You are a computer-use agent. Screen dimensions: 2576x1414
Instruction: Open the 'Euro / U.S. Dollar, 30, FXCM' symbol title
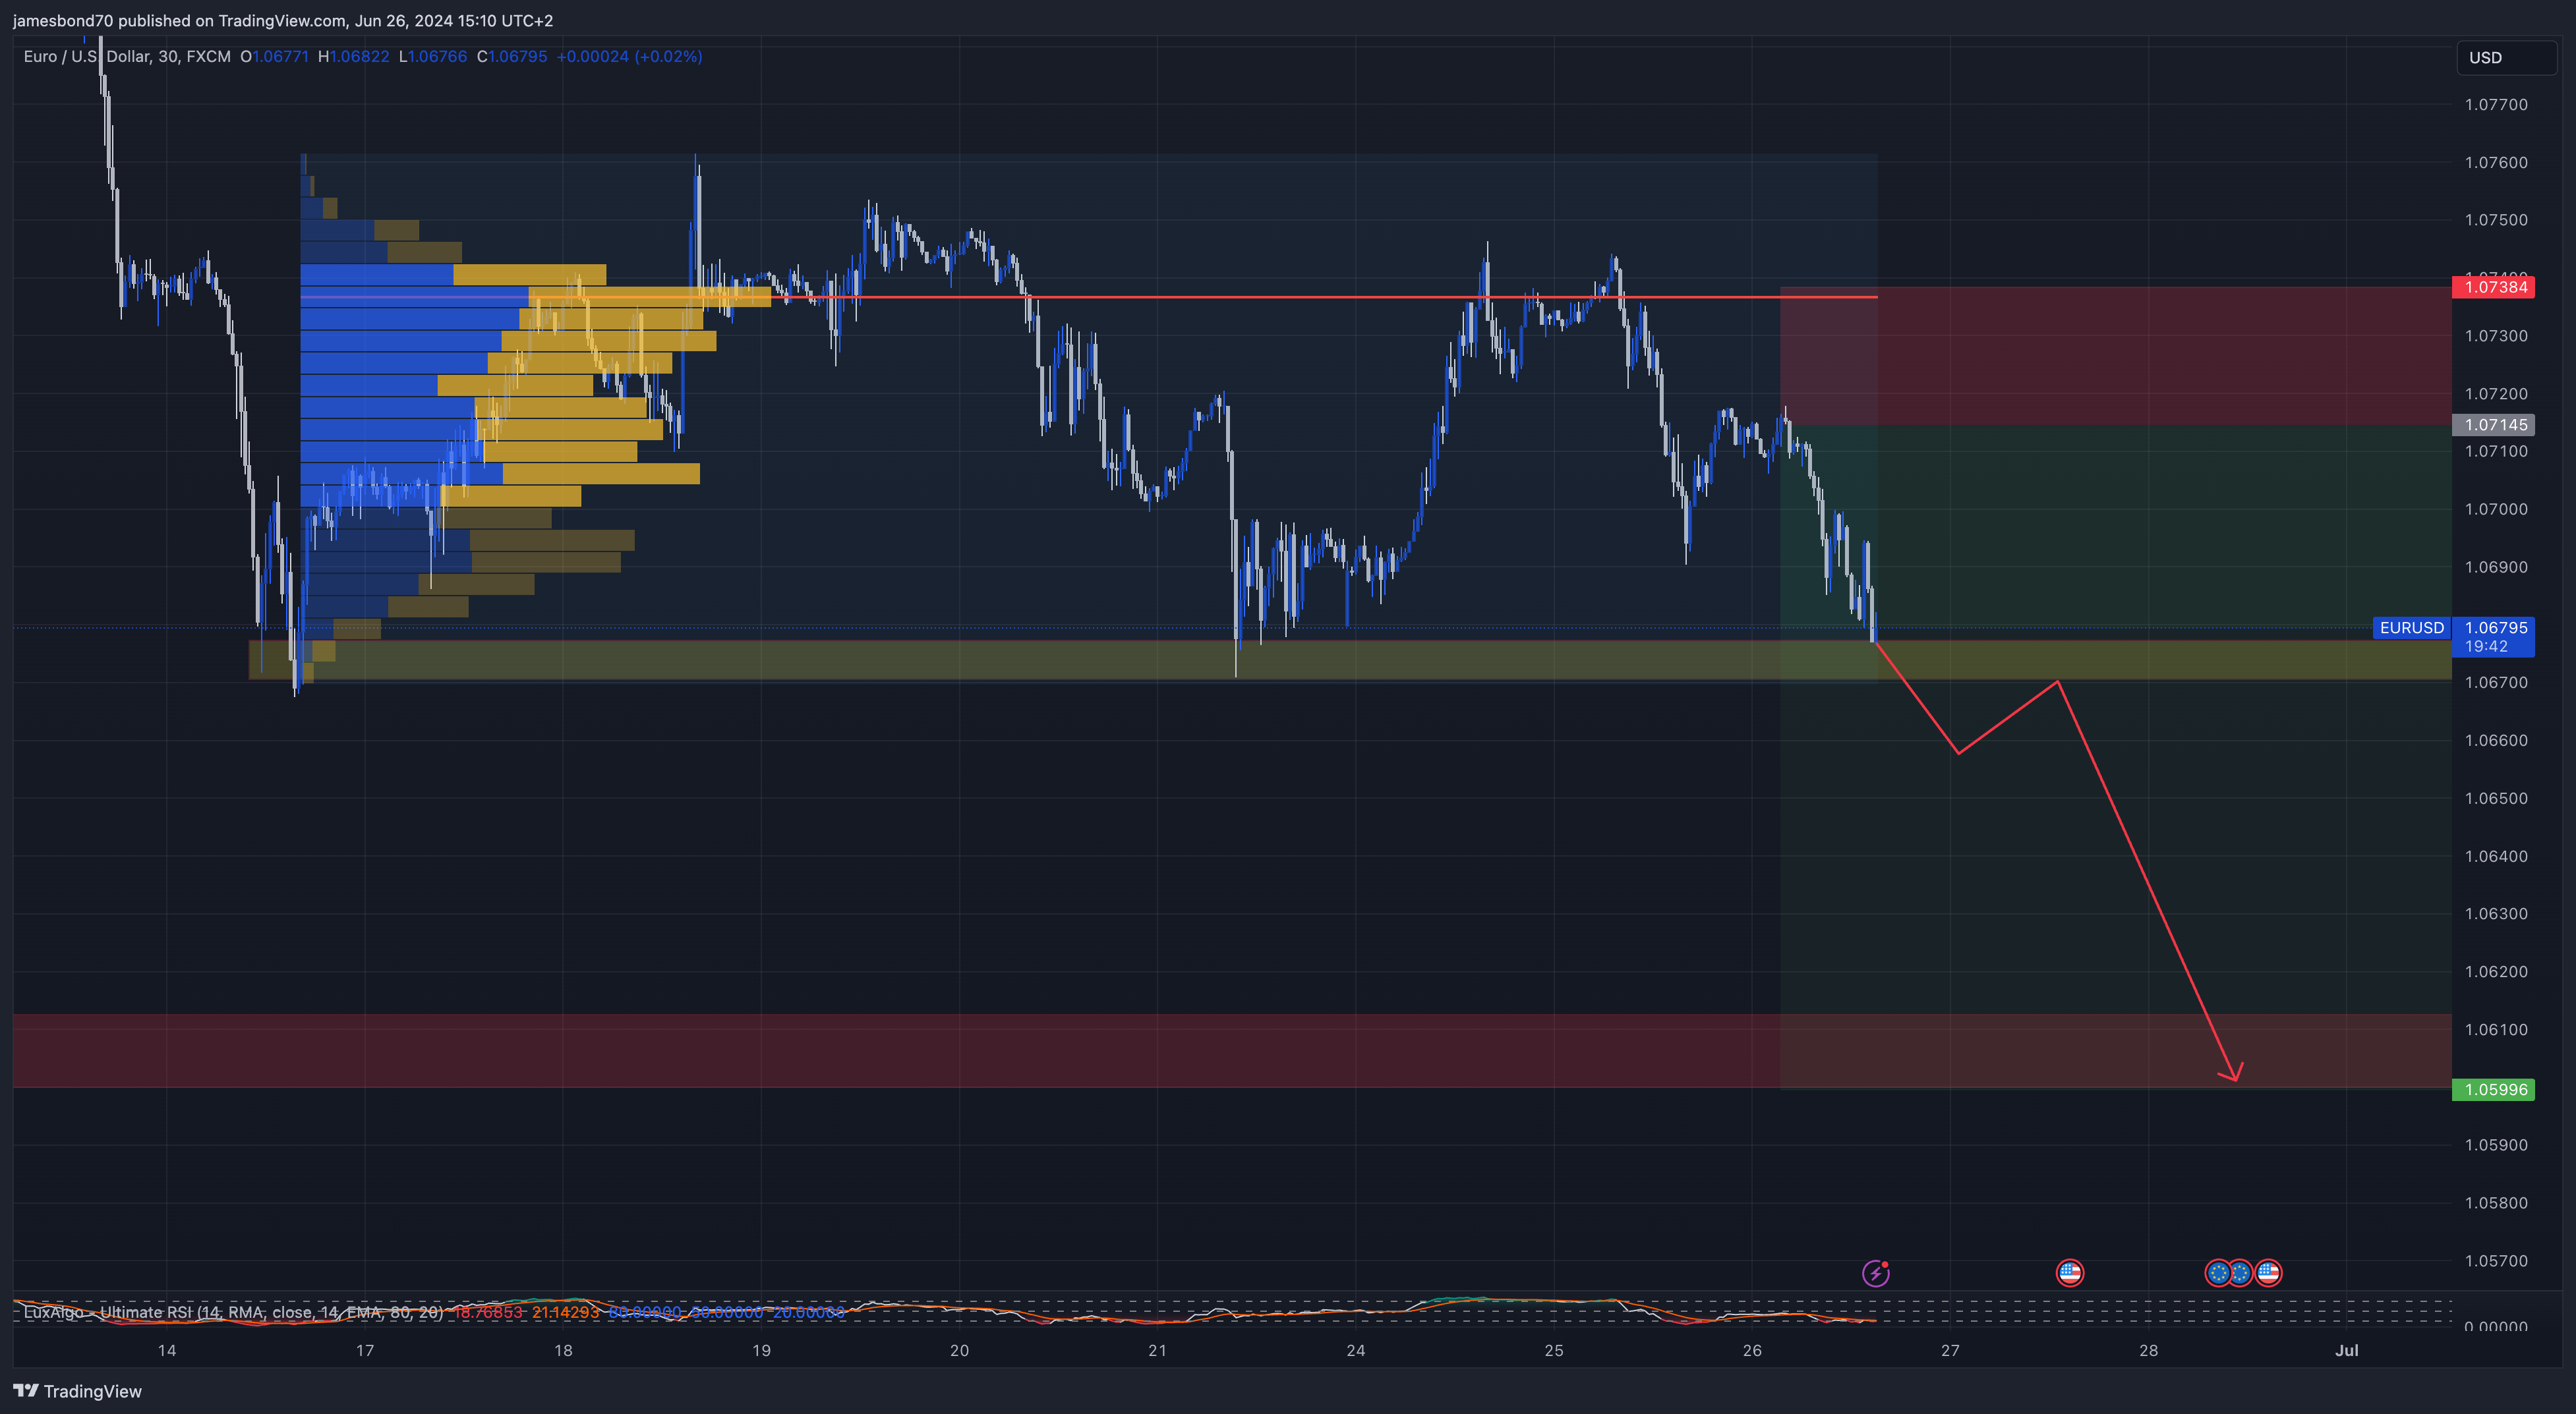pos(127,57)
